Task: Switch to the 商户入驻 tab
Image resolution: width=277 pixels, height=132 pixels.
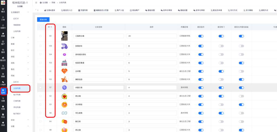Action: [x=119, y=10]
